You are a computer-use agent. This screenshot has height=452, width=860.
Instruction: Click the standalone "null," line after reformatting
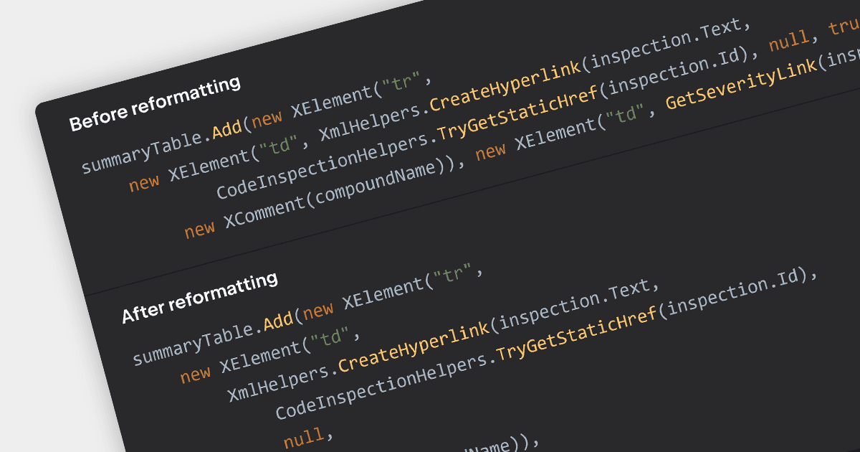tap(309, 438)
